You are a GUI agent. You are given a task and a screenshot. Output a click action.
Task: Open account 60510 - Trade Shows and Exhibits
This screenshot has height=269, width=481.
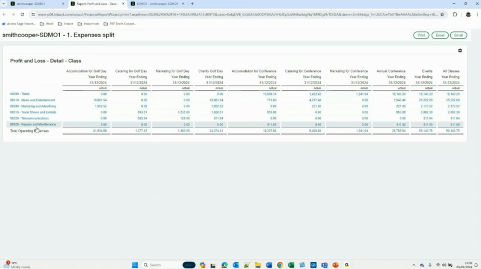[x=33, y=112]
